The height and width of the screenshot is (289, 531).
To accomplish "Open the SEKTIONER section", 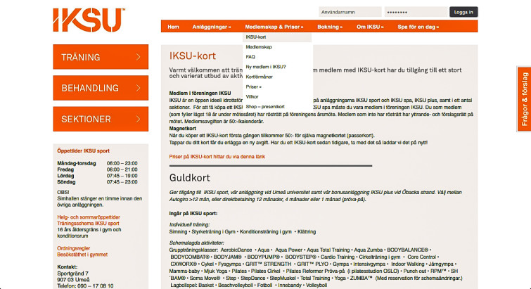I will 101,119.
